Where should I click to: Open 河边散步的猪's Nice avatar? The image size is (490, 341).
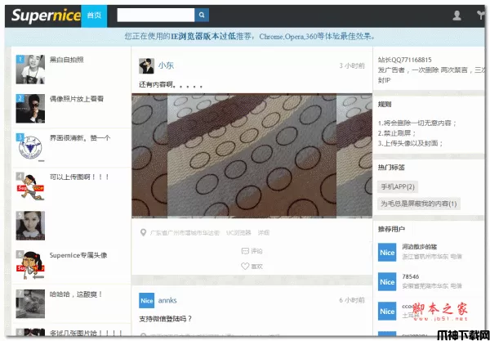pyautogui.click(x=387, y=252)
